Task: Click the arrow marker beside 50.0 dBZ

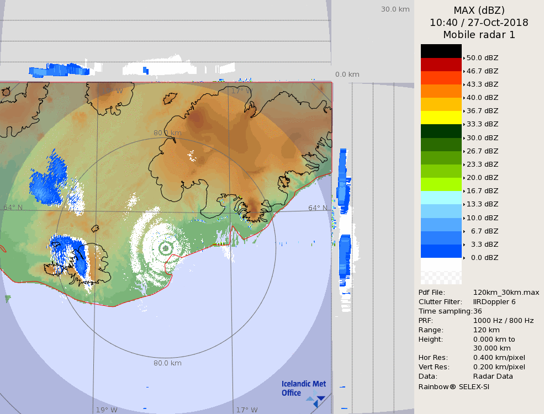Action: point(464,57)
